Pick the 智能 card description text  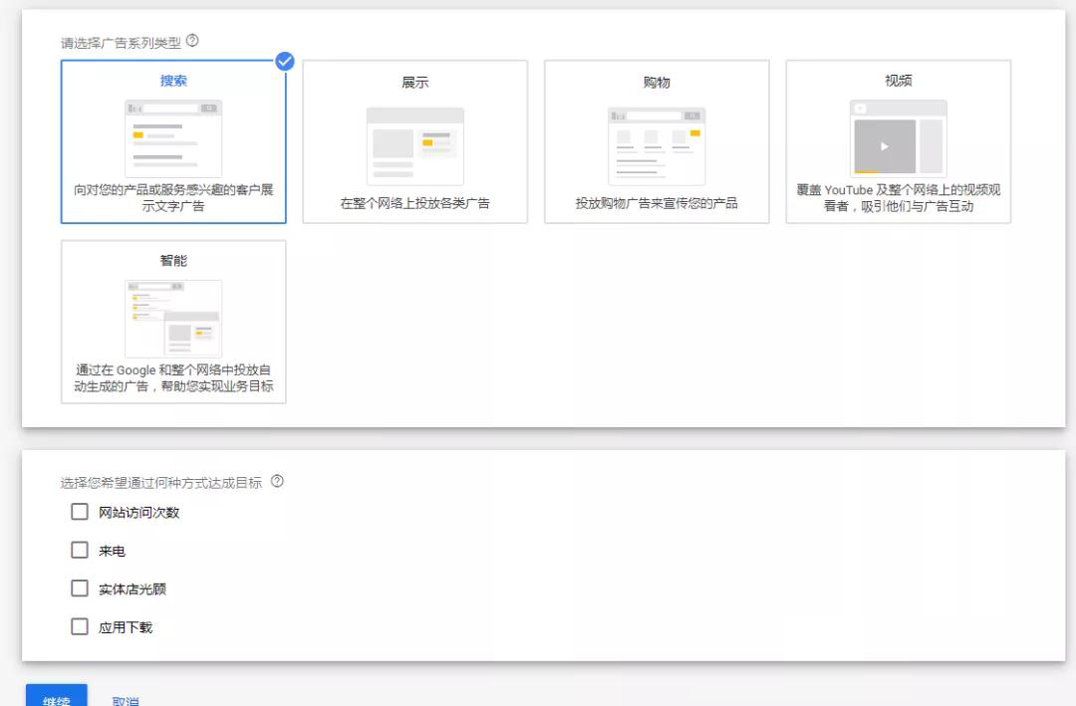(x=173, y=378)
